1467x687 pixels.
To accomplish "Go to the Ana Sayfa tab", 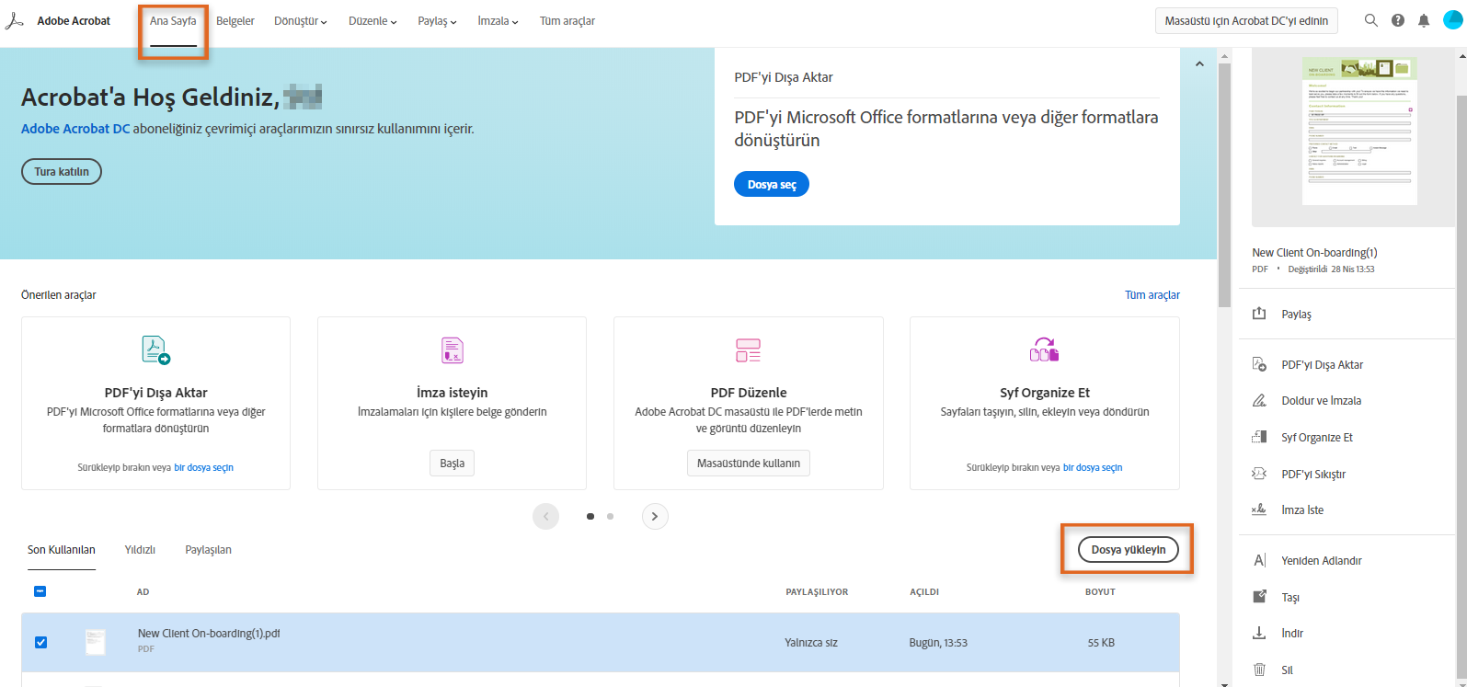I will tap(173, 21).
